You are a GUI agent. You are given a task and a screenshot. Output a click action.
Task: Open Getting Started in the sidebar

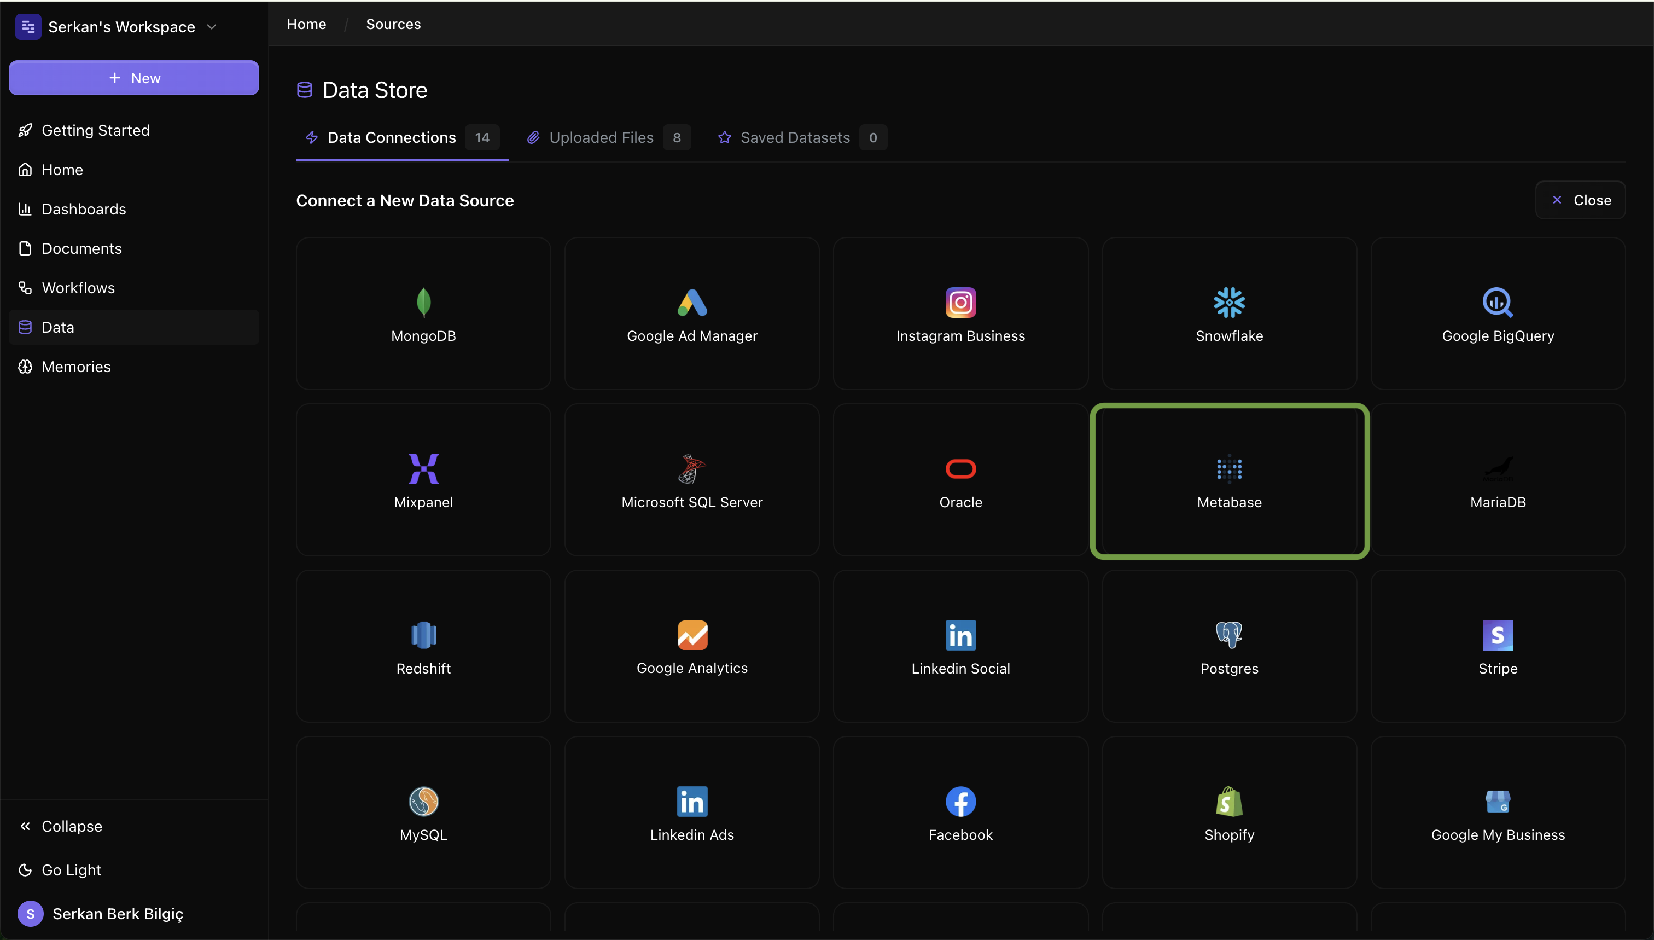point(133,130)
